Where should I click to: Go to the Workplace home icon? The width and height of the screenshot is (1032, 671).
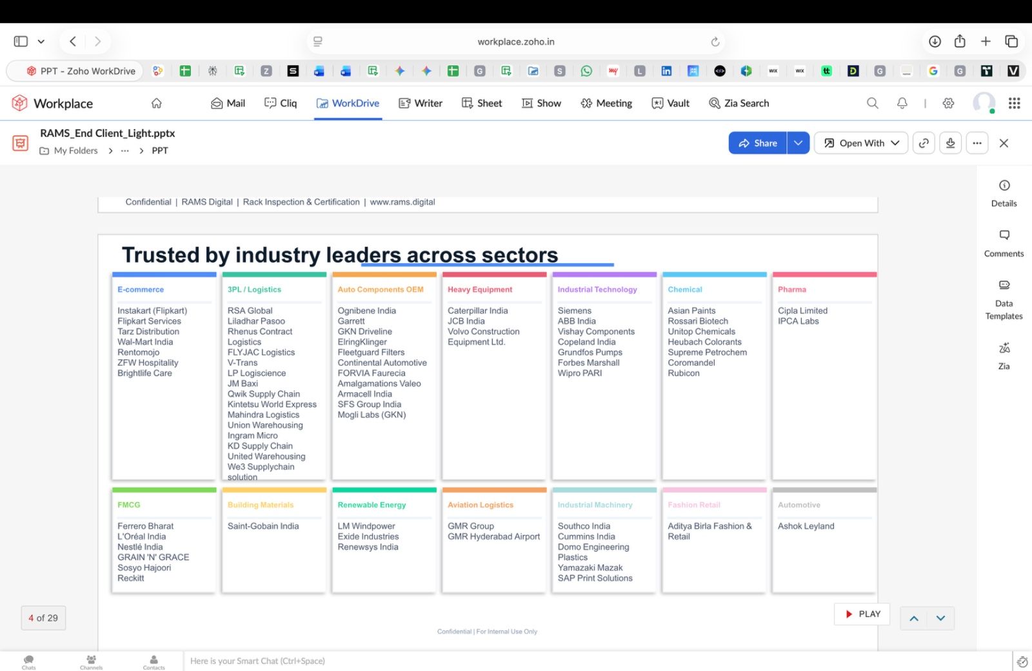pos(156,103)
